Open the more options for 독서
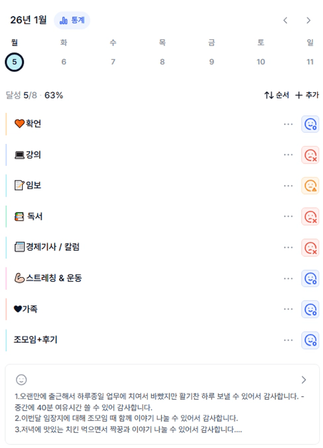The image size is (323, 448). (x=288, y=216)
